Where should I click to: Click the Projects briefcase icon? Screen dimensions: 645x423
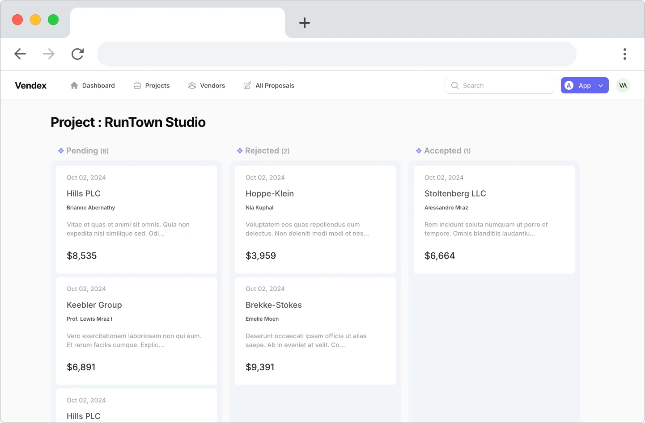(137, 85)
